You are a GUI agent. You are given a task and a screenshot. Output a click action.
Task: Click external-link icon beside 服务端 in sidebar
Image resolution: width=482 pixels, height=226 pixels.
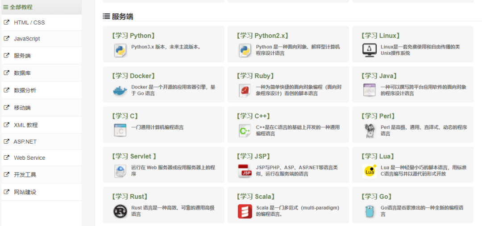[6, 56]
